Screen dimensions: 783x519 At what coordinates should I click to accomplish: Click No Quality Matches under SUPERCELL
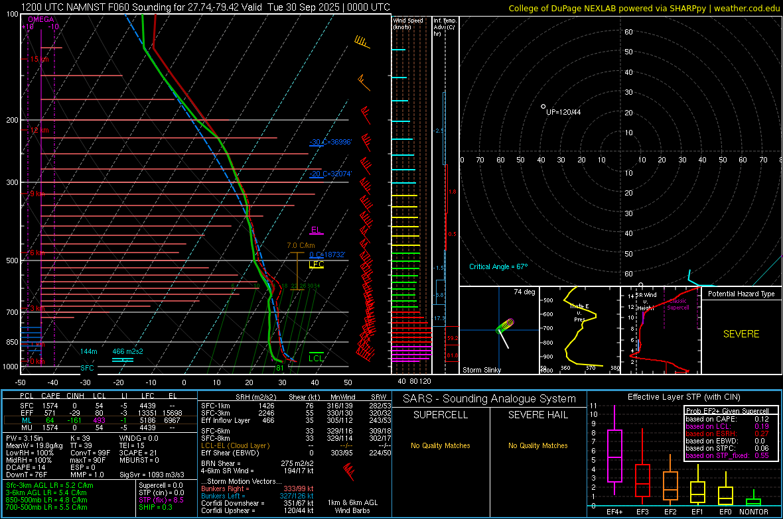(441, 445)
